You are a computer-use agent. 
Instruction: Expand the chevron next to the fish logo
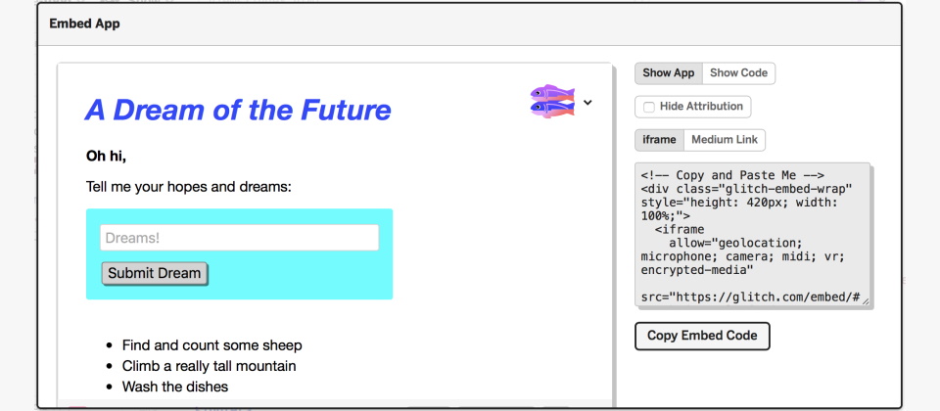[x=587, y=103]
